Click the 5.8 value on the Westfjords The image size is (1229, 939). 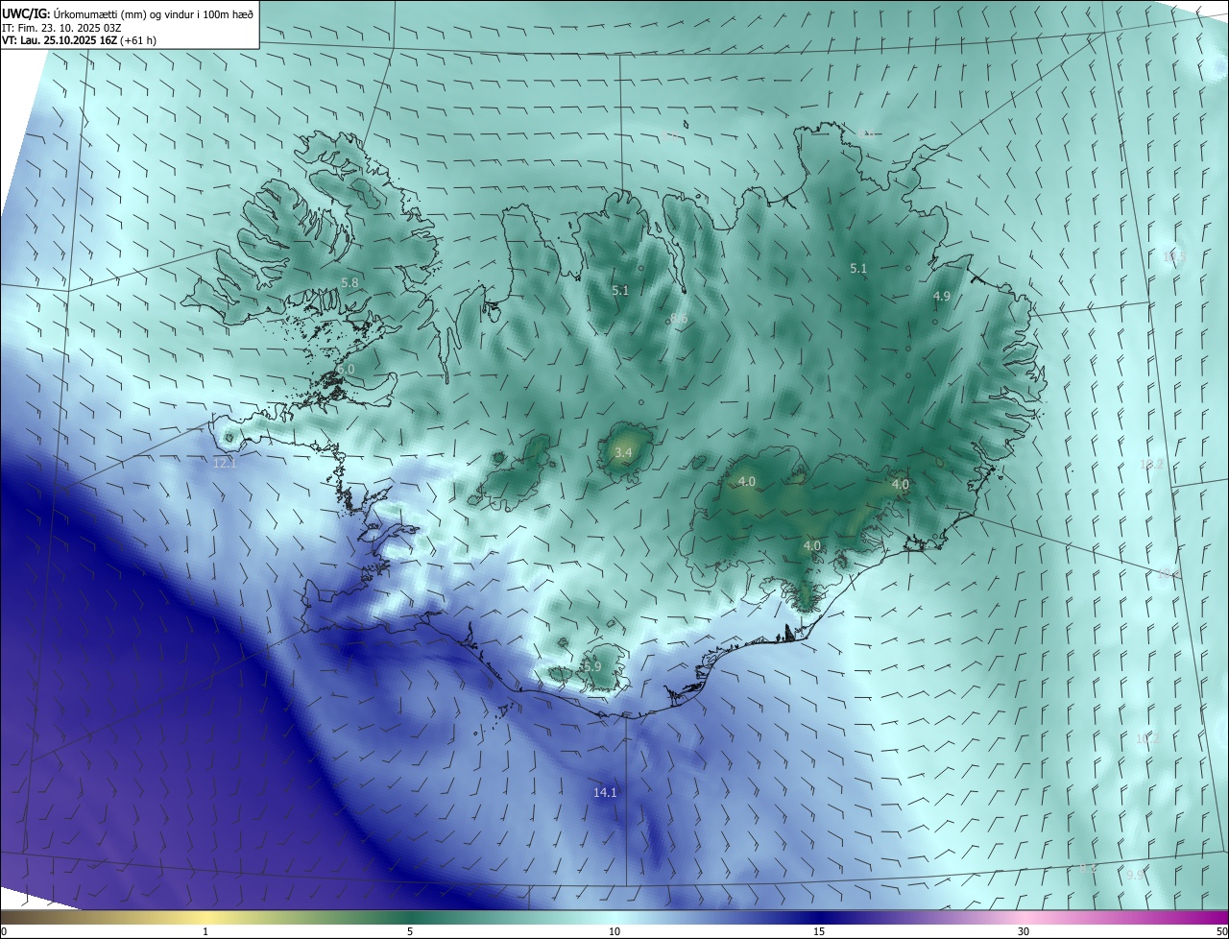(x=349, y=282)
